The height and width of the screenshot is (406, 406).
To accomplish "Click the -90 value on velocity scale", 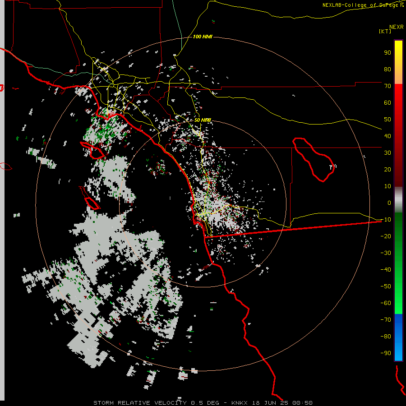I will (386, 353).
